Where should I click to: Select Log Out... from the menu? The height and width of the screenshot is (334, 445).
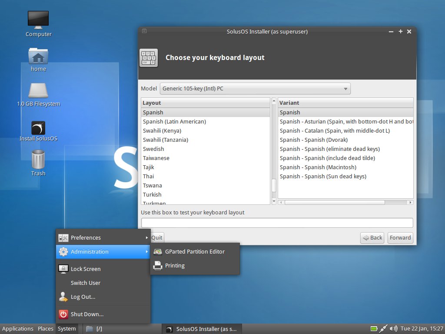(103, 297)
